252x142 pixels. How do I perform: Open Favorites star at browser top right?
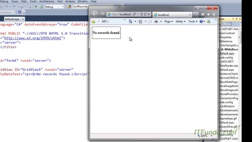208,15
